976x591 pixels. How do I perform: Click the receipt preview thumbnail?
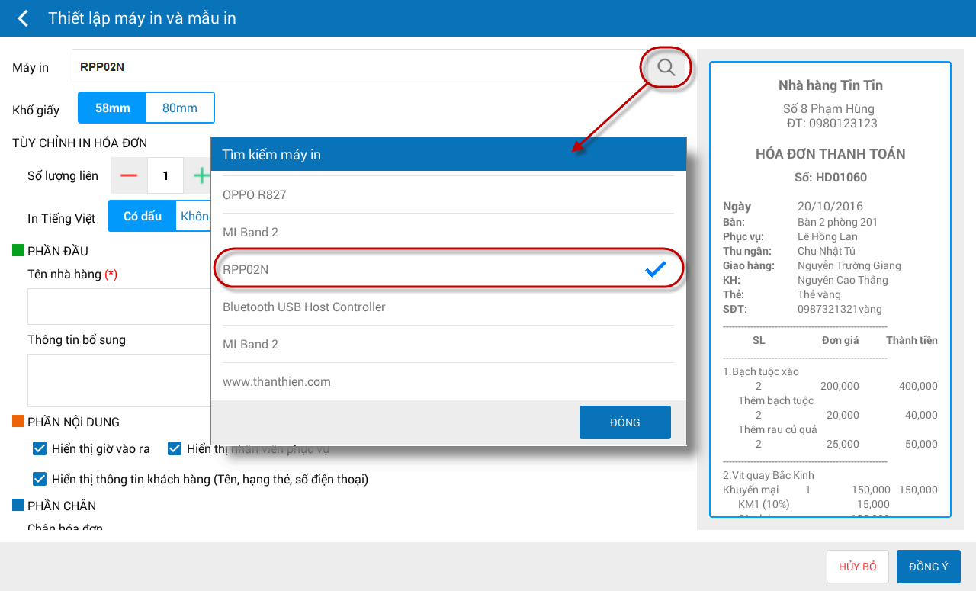pos(830,289)
